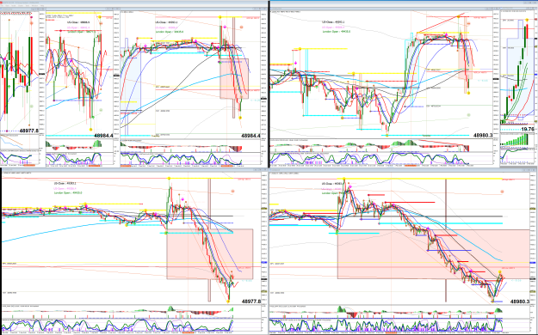Click 48980.3 price label in wide top-right chart
Image resolution: width=538 pixels, height=335 pixels.
pyautogui.click(x=483, y=136)
